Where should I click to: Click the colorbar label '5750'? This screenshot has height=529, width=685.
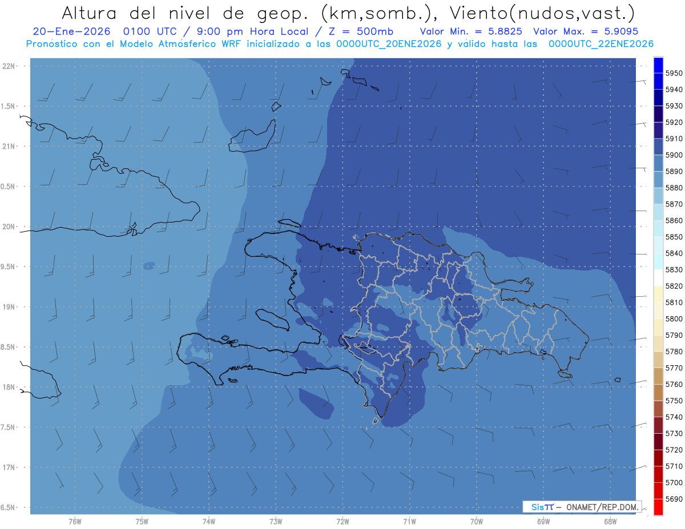(674, 401)
